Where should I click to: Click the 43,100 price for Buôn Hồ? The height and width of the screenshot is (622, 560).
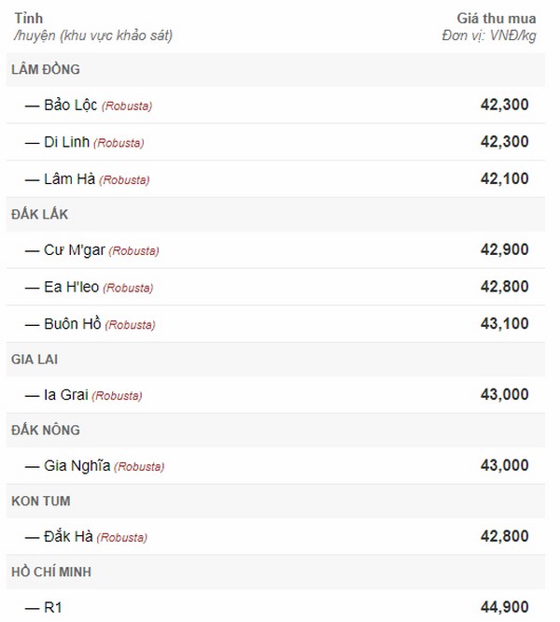505,324
